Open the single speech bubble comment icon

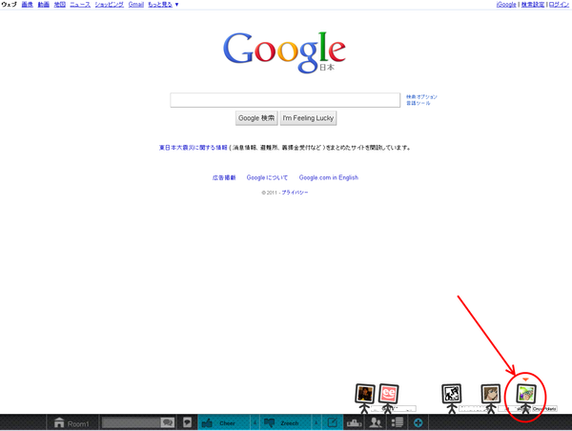[x=187, y=422]
